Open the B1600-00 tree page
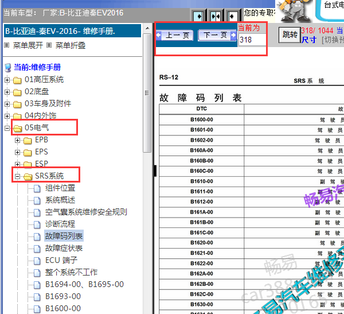The width and height of the screenshot is (344, 314). (63, 308)
